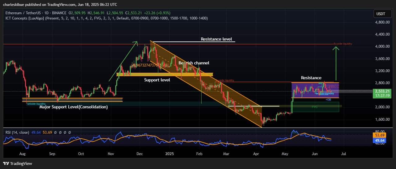Click the "Bearish channel" text label
The height and width of the screenshot is (169, 396).
coord(194,63)
